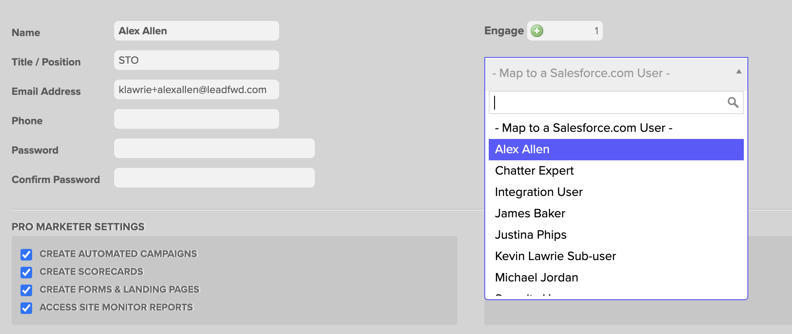This screenshot has width=792, height=334.
Task: Click the Email Address field
Action: click(196, 90)
